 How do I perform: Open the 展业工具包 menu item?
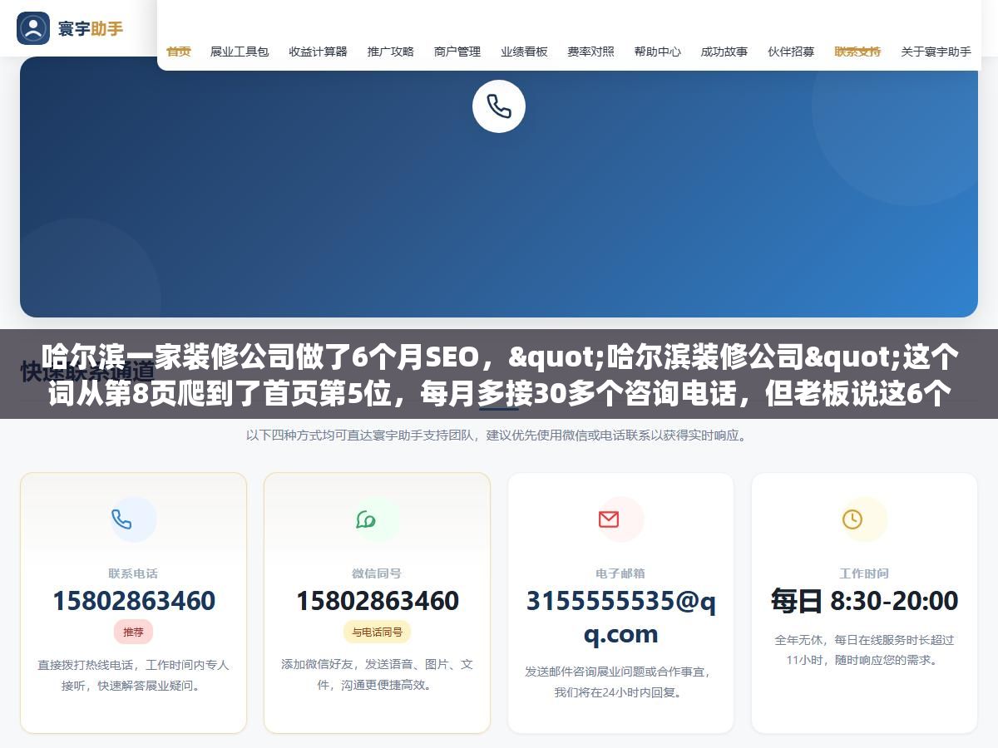[x=240, y=52]
